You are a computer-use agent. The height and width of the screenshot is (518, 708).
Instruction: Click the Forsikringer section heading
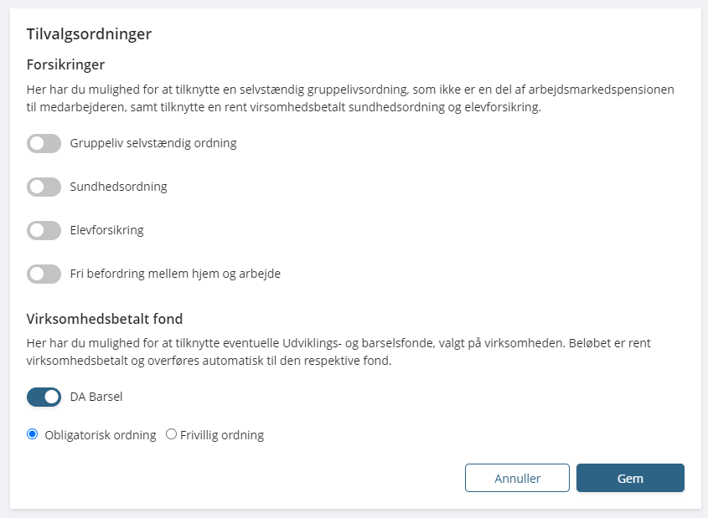point(65,64)
